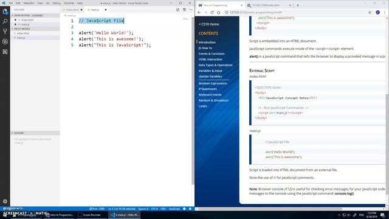Screen dimensions: 389x219
Task: Go to Data Types & Operations section
Action: (x=215, y=65)
